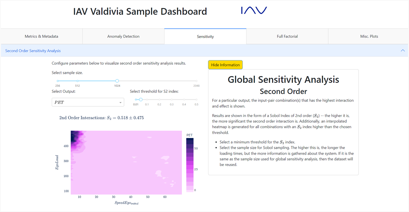Set S2 threshold slider to 0.3

click(172, 100)
